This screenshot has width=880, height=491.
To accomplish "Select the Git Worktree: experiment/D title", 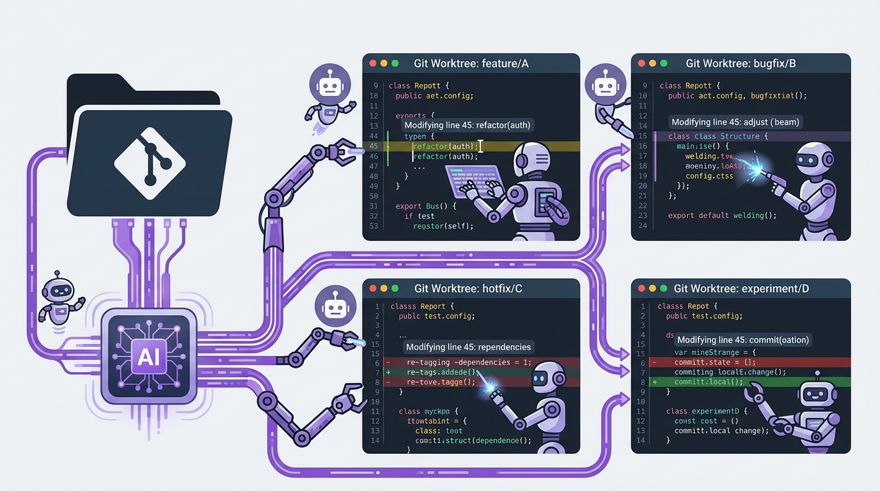I will tap(741, 288).
